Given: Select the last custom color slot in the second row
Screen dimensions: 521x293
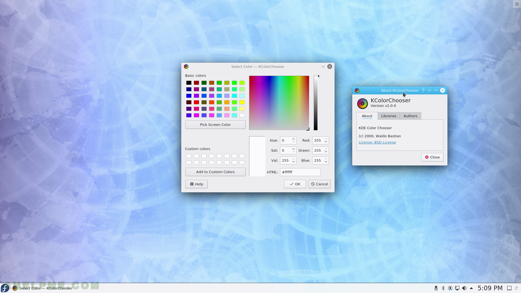Looking at the screenshot, I should [x=242, y=163].
